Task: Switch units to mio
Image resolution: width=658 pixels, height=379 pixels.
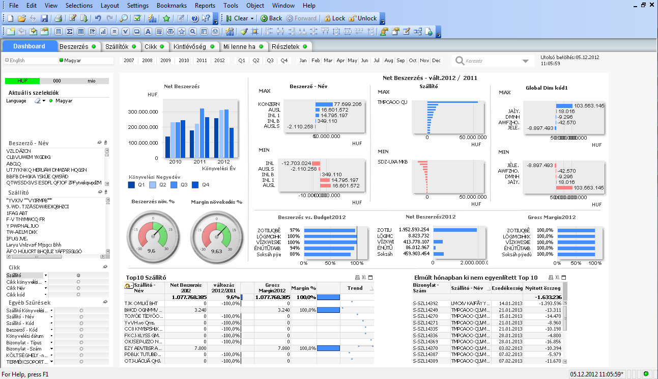Action: [x=92, y=80]
